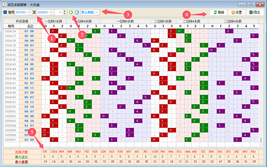Expand the 默认期数 dropdown
Viewport: 267px width, 167px height.
tap(97, 12)
